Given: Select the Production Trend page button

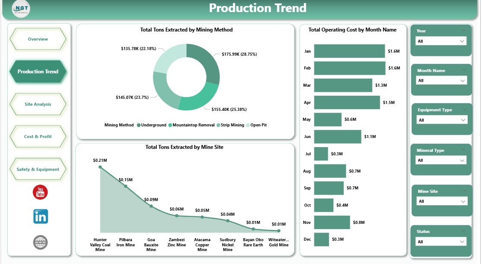Looking at the screenshot, I should tap(38, 72).
